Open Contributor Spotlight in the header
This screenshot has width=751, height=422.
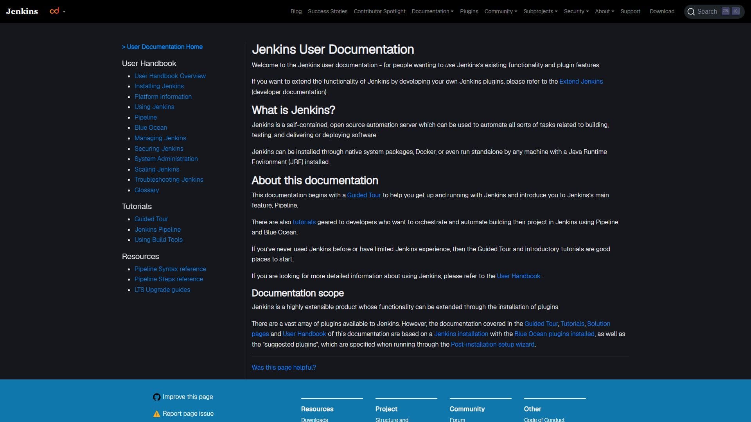coord(379,11)
